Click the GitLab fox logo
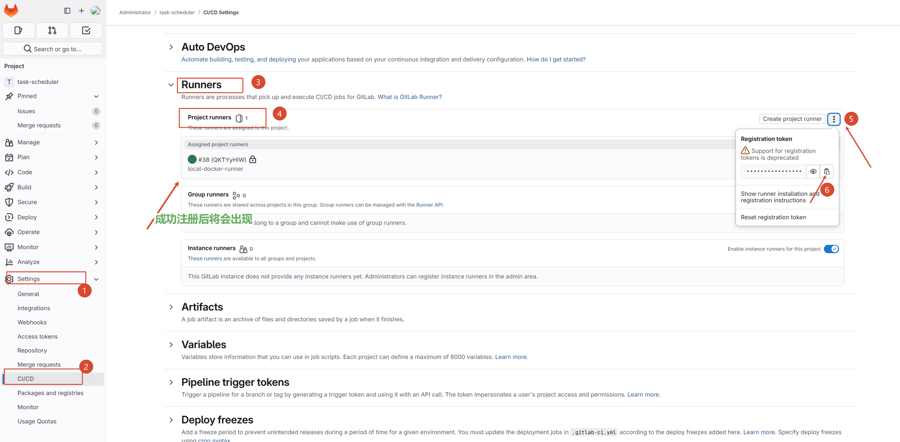This screenshot has width=900, height=442. (11, 11)
